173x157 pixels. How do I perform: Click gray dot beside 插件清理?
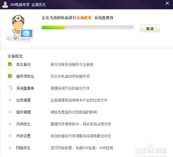(10, 112)
